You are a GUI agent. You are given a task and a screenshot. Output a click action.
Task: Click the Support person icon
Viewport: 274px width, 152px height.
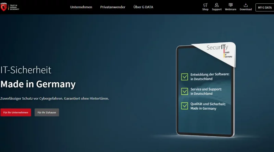[x=216, y=5]
